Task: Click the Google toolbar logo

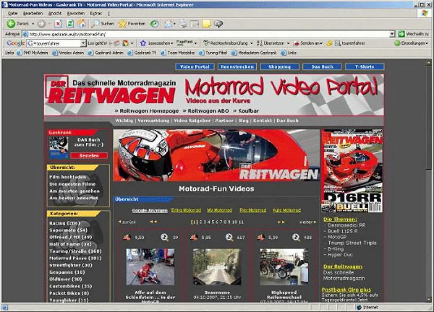Action: point(16,43)
